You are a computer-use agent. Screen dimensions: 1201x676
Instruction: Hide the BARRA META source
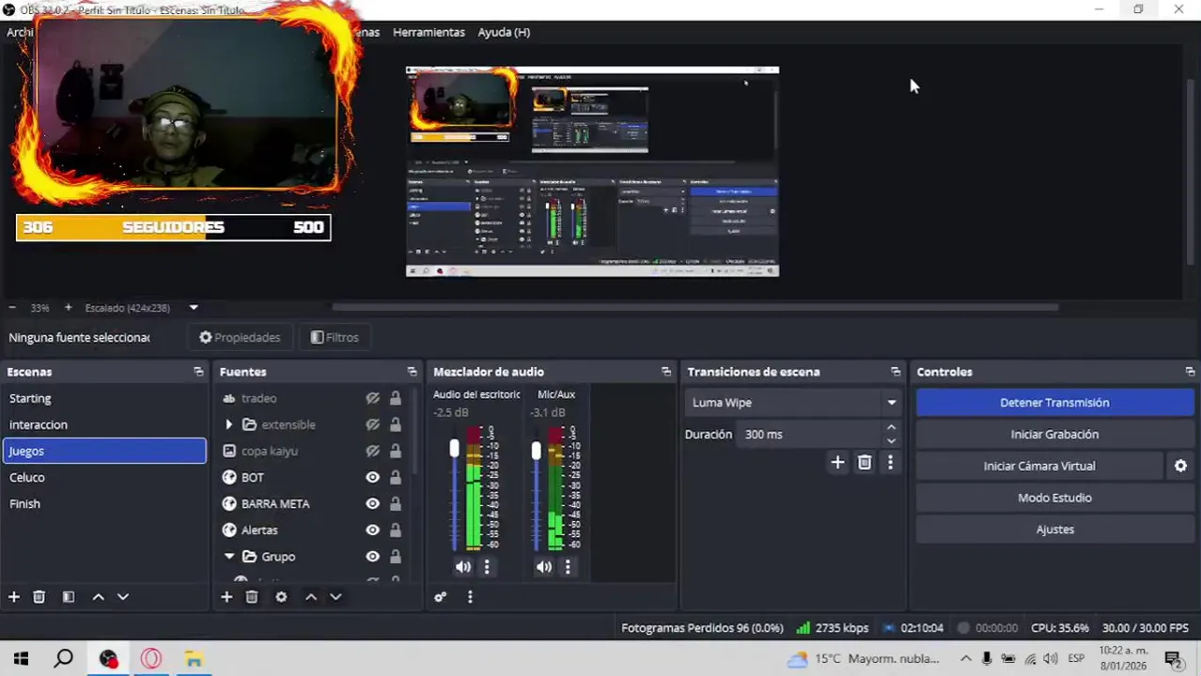coord(373,503)
